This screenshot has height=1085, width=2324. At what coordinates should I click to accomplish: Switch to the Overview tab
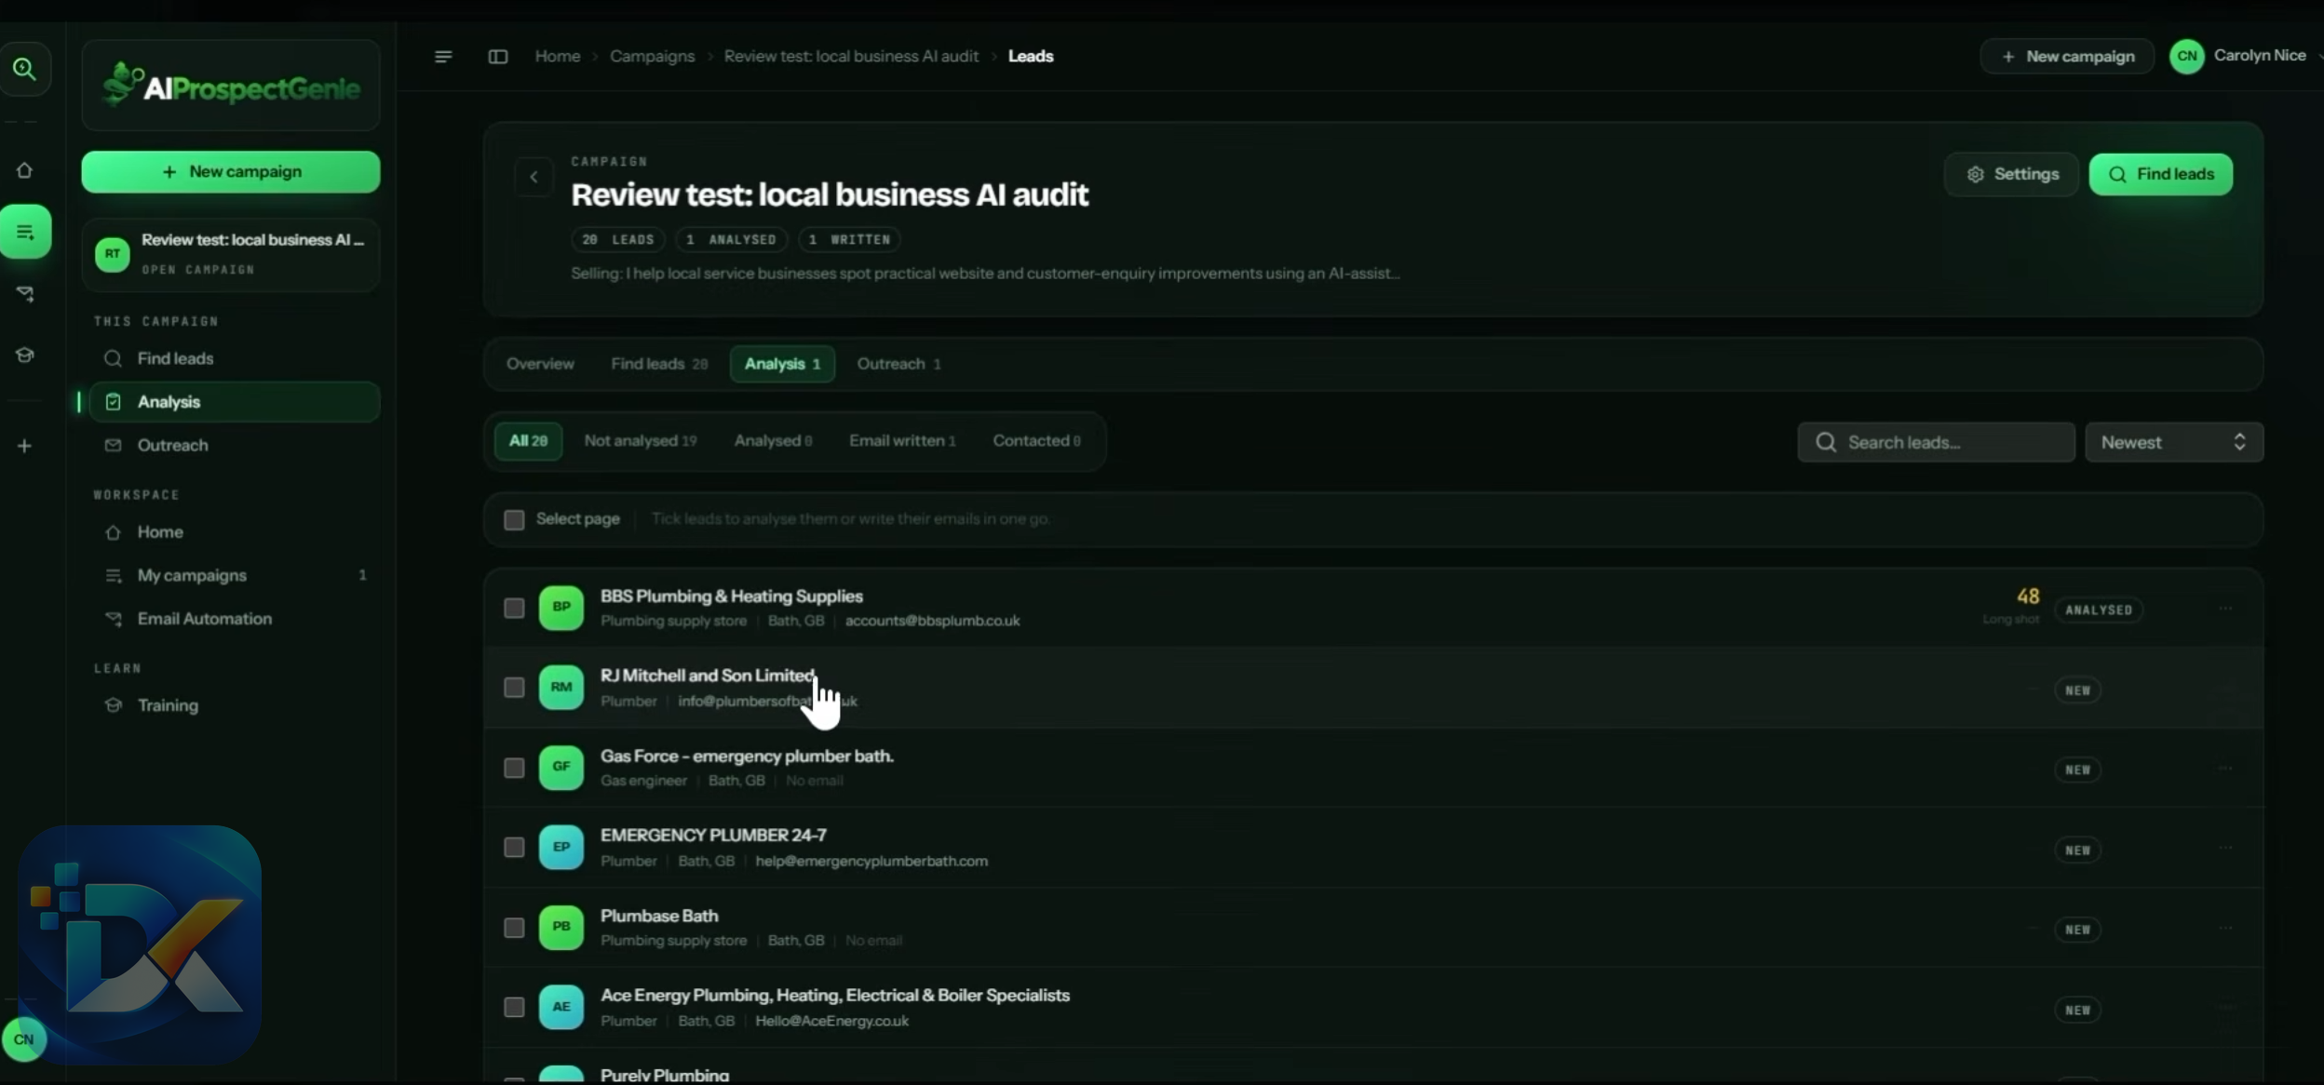(540, 364)
